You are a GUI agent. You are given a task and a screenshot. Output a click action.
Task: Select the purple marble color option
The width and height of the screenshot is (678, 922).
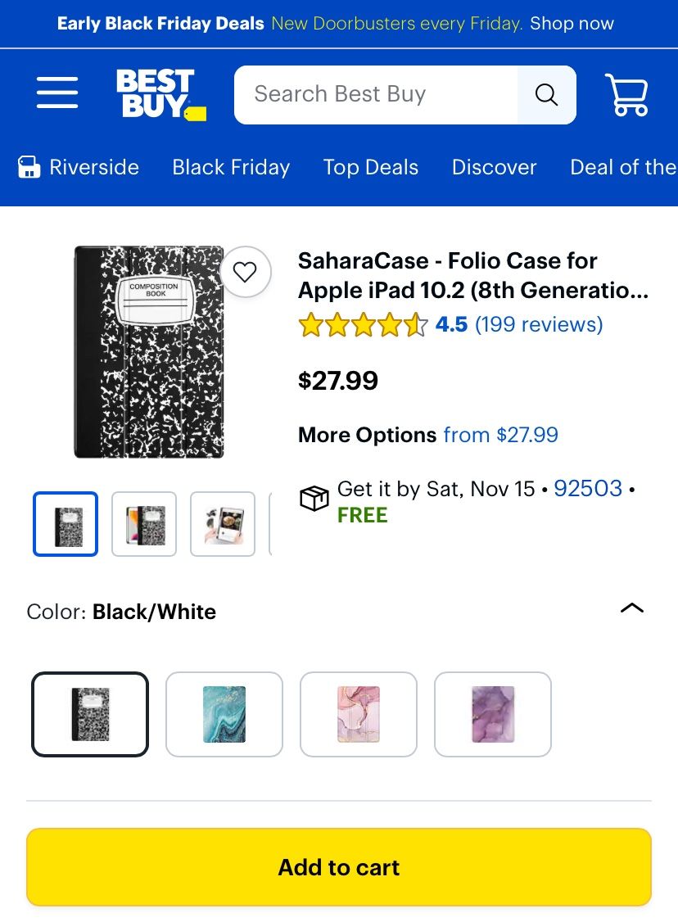click(492, 714)
